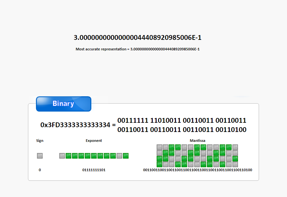Toggle the gray sign bit square
The width and height of the screenshot is (287, 197).
pyautogui.click(x=40, y=156)
